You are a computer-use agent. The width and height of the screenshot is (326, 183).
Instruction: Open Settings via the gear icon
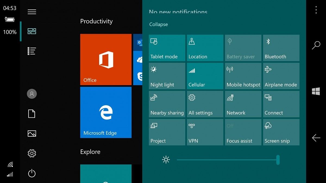(32, 153)
